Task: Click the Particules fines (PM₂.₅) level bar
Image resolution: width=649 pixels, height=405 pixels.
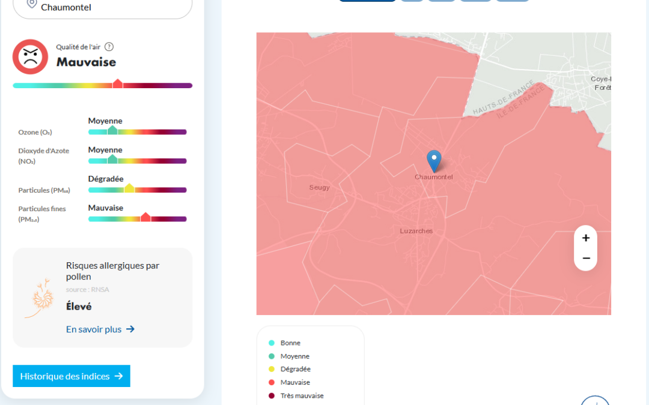Action: click(138, 218)
